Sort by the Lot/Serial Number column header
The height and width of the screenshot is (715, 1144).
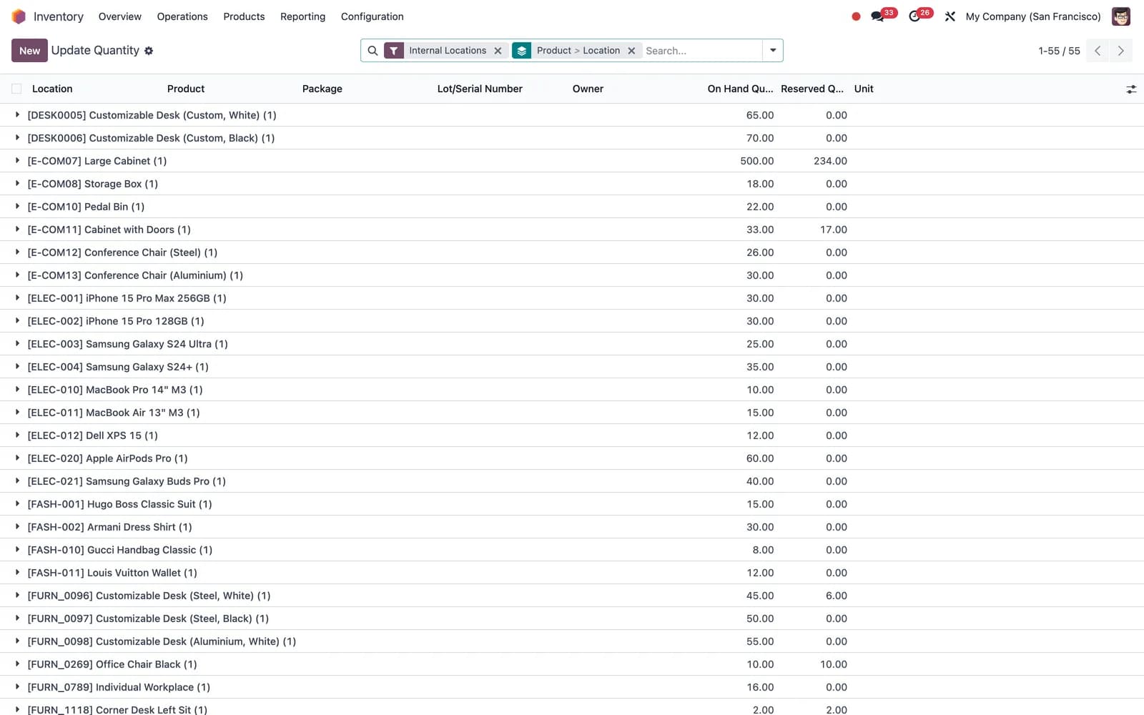tap(480, 89)
